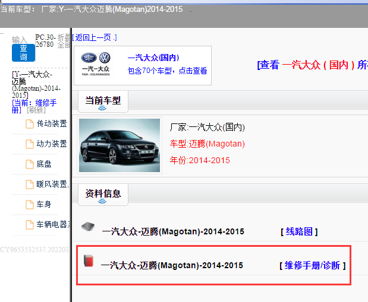Select the 当前车型 section tab
This screenshot has height=302, width=368.
coord(103,101)
